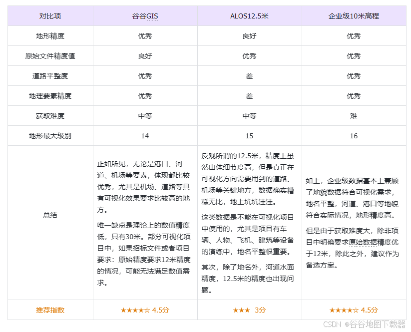
Task: Select ALOS12.5米 '良好' in 地形精度 row
Action: click(x=249, y=36)
